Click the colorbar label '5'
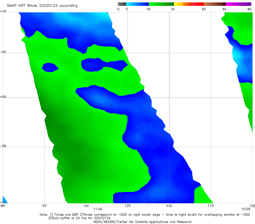255x224 pixels. click(127, 9)
